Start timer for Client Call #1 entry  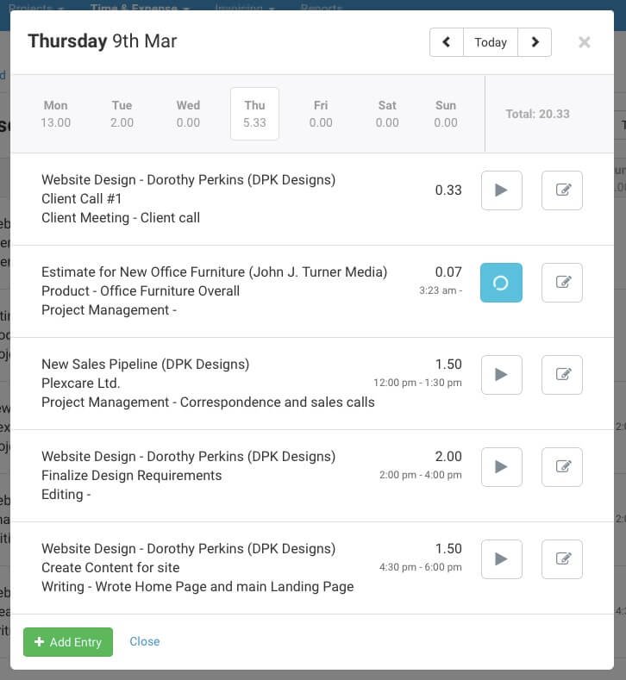(501, 190)
